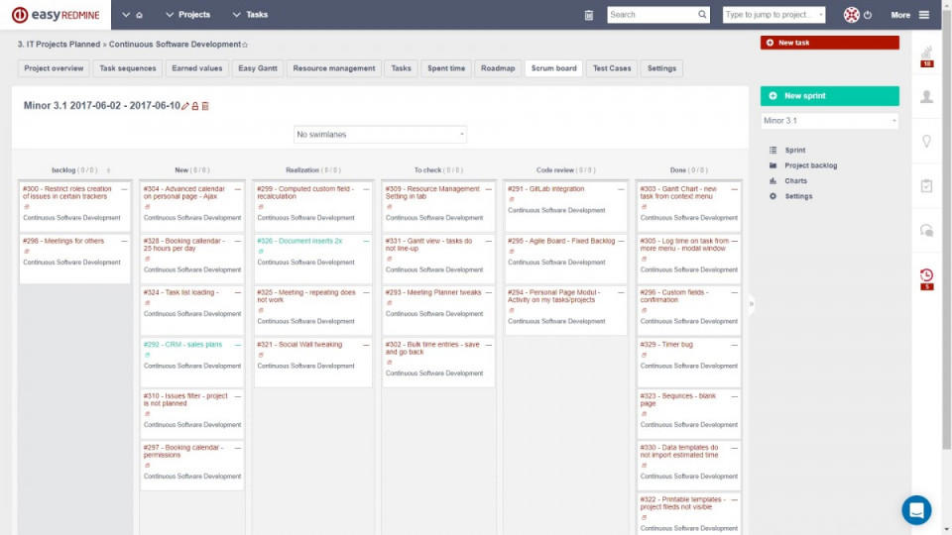Click the pencil edit icon beside sprint title

(185, 106)
